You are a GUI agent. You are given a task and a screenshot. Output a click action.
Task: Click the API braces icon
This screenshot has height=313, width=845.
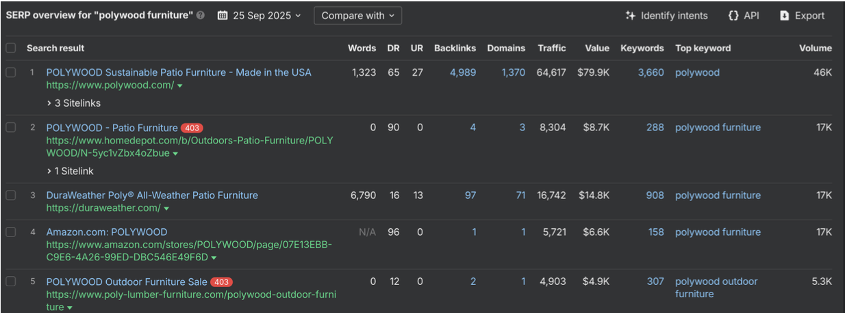733,16
